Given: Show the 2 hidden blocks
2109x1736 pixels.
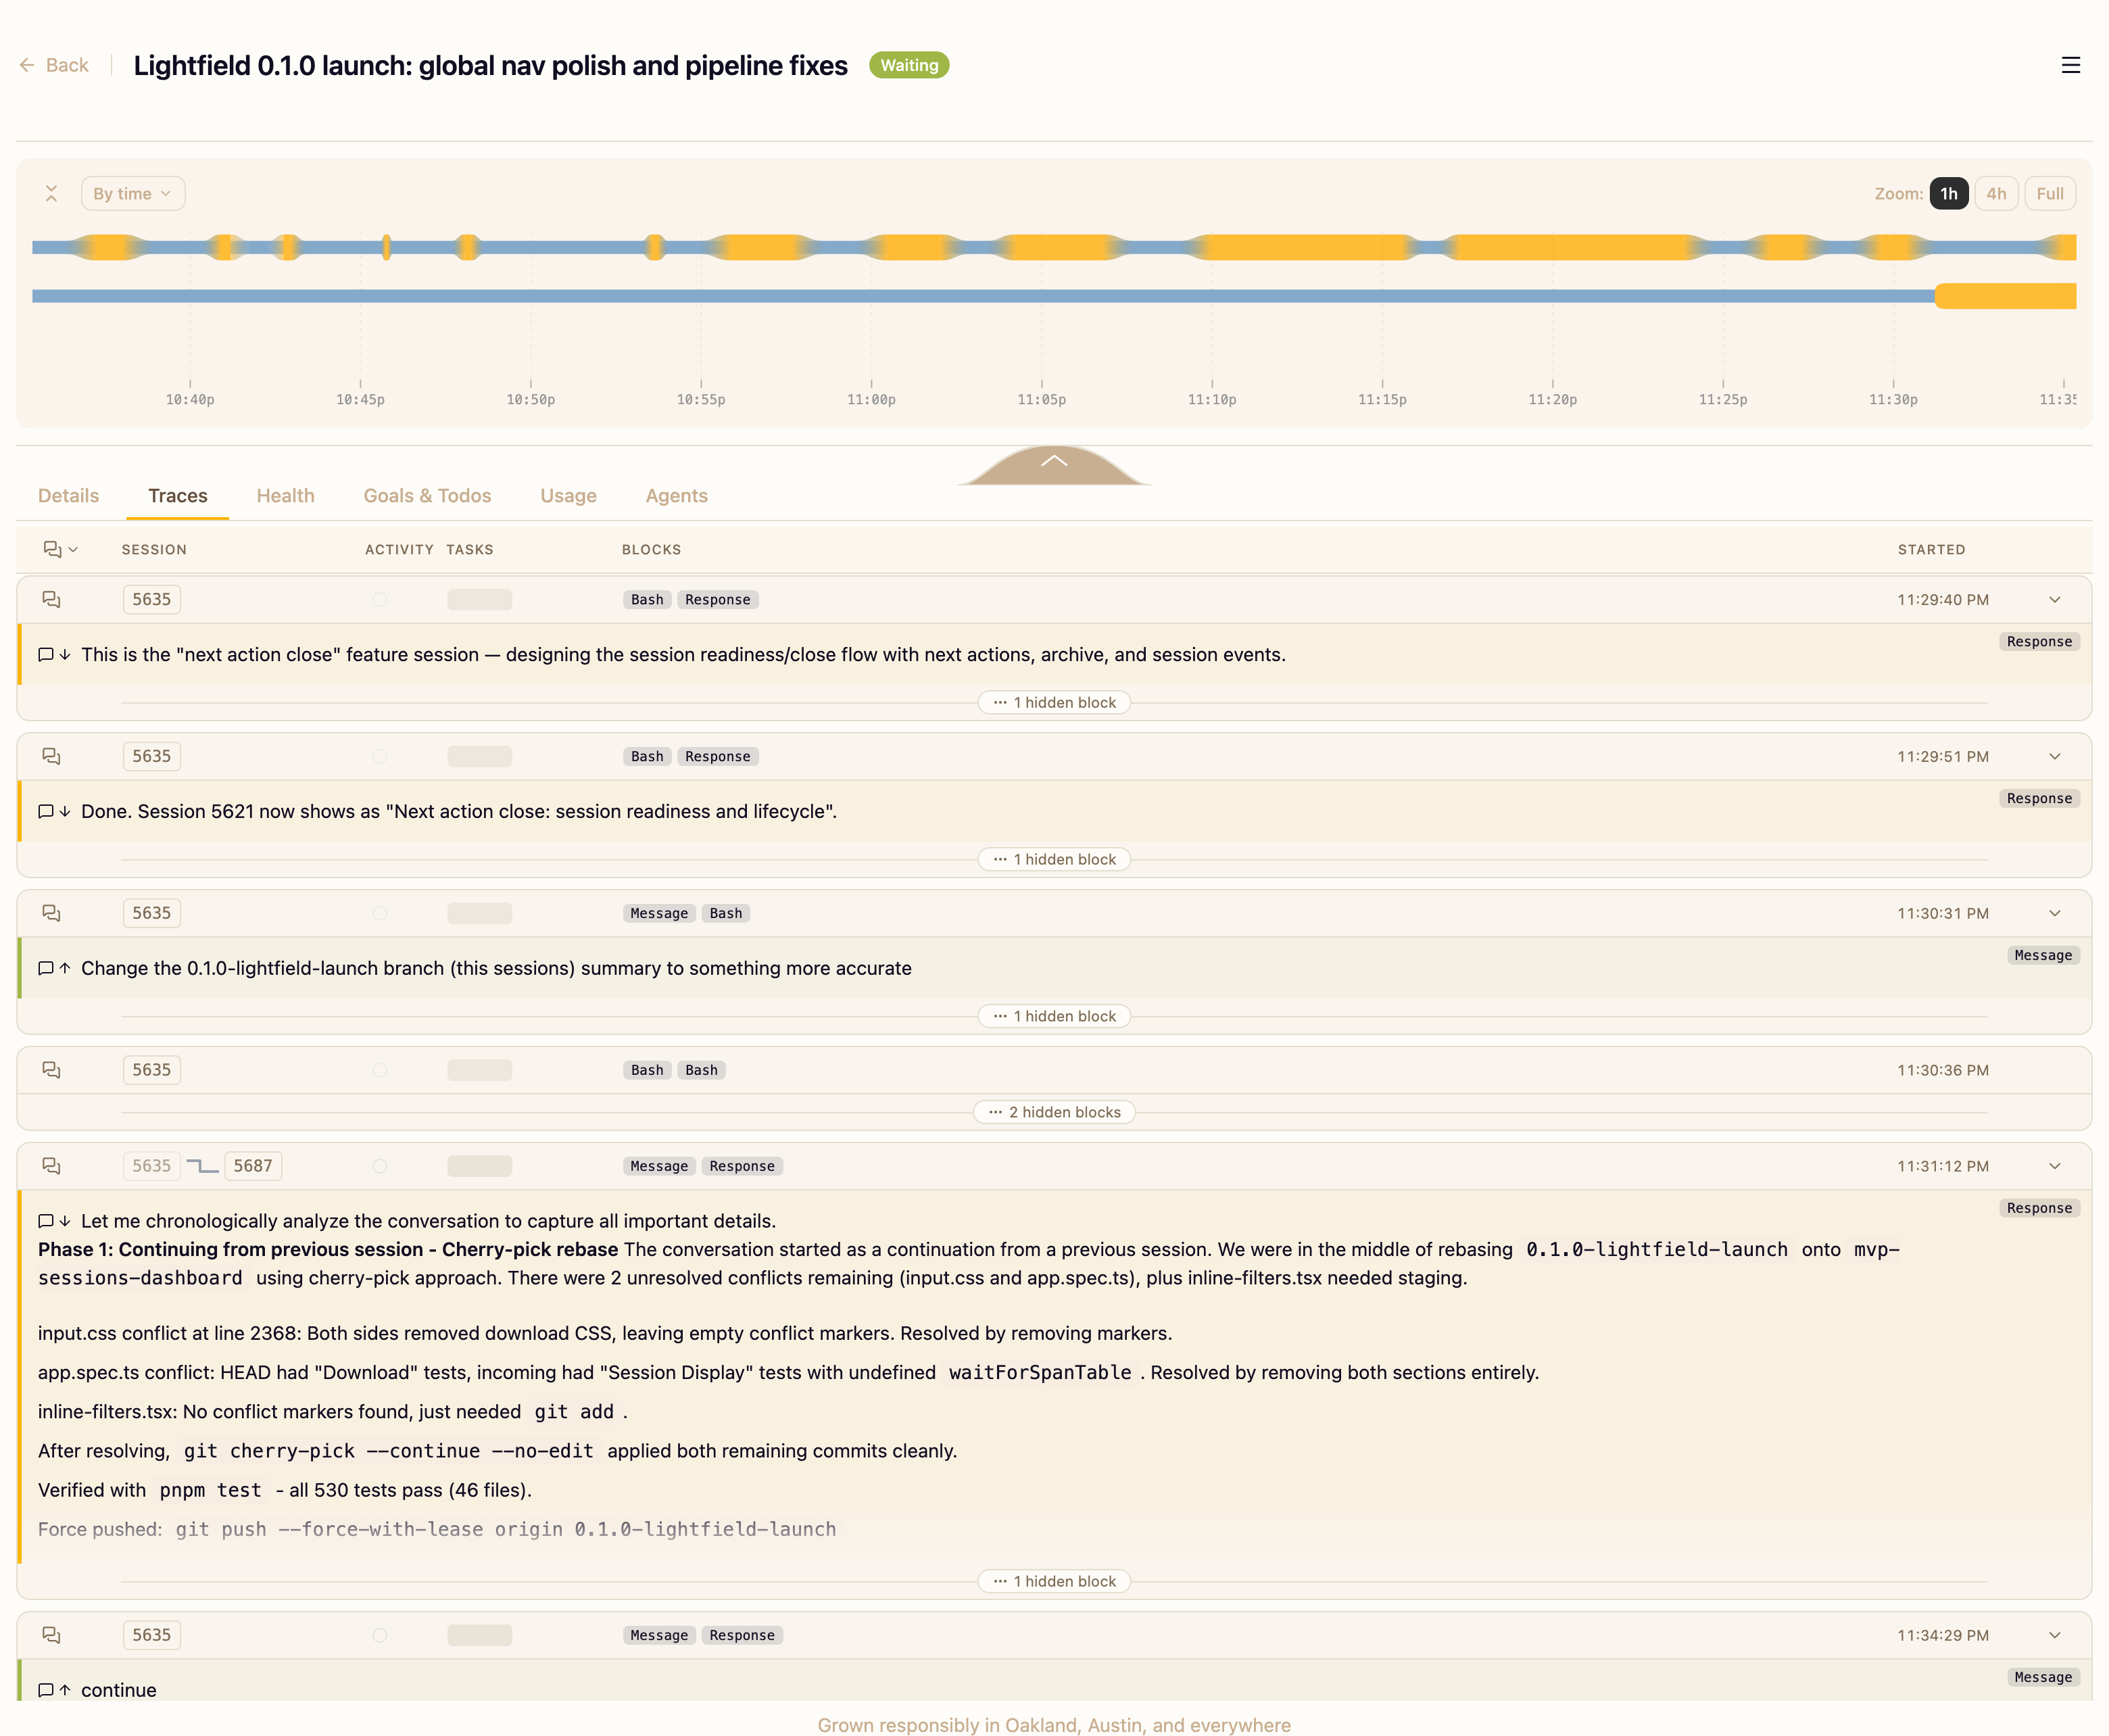Looking at the screenshot, I should (x=1054, y=1112).
